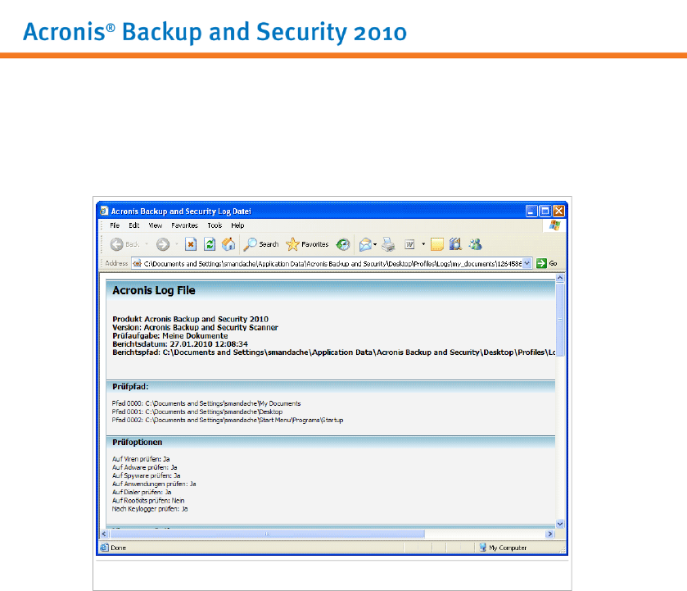The image size is (687, 591).
Task: Click the Forward arrow button
Action: 163,244
